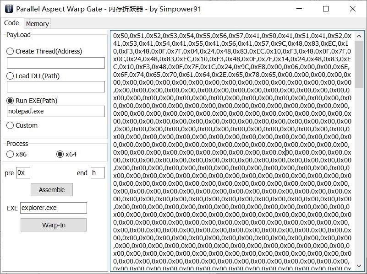Open the Code tab
The image size is (367, 274).
point(11,23)
